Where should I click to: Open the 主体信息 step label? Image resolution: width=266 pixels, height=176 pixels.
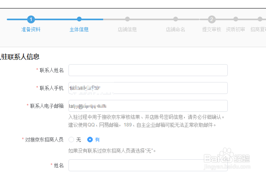tap(79, 30)
